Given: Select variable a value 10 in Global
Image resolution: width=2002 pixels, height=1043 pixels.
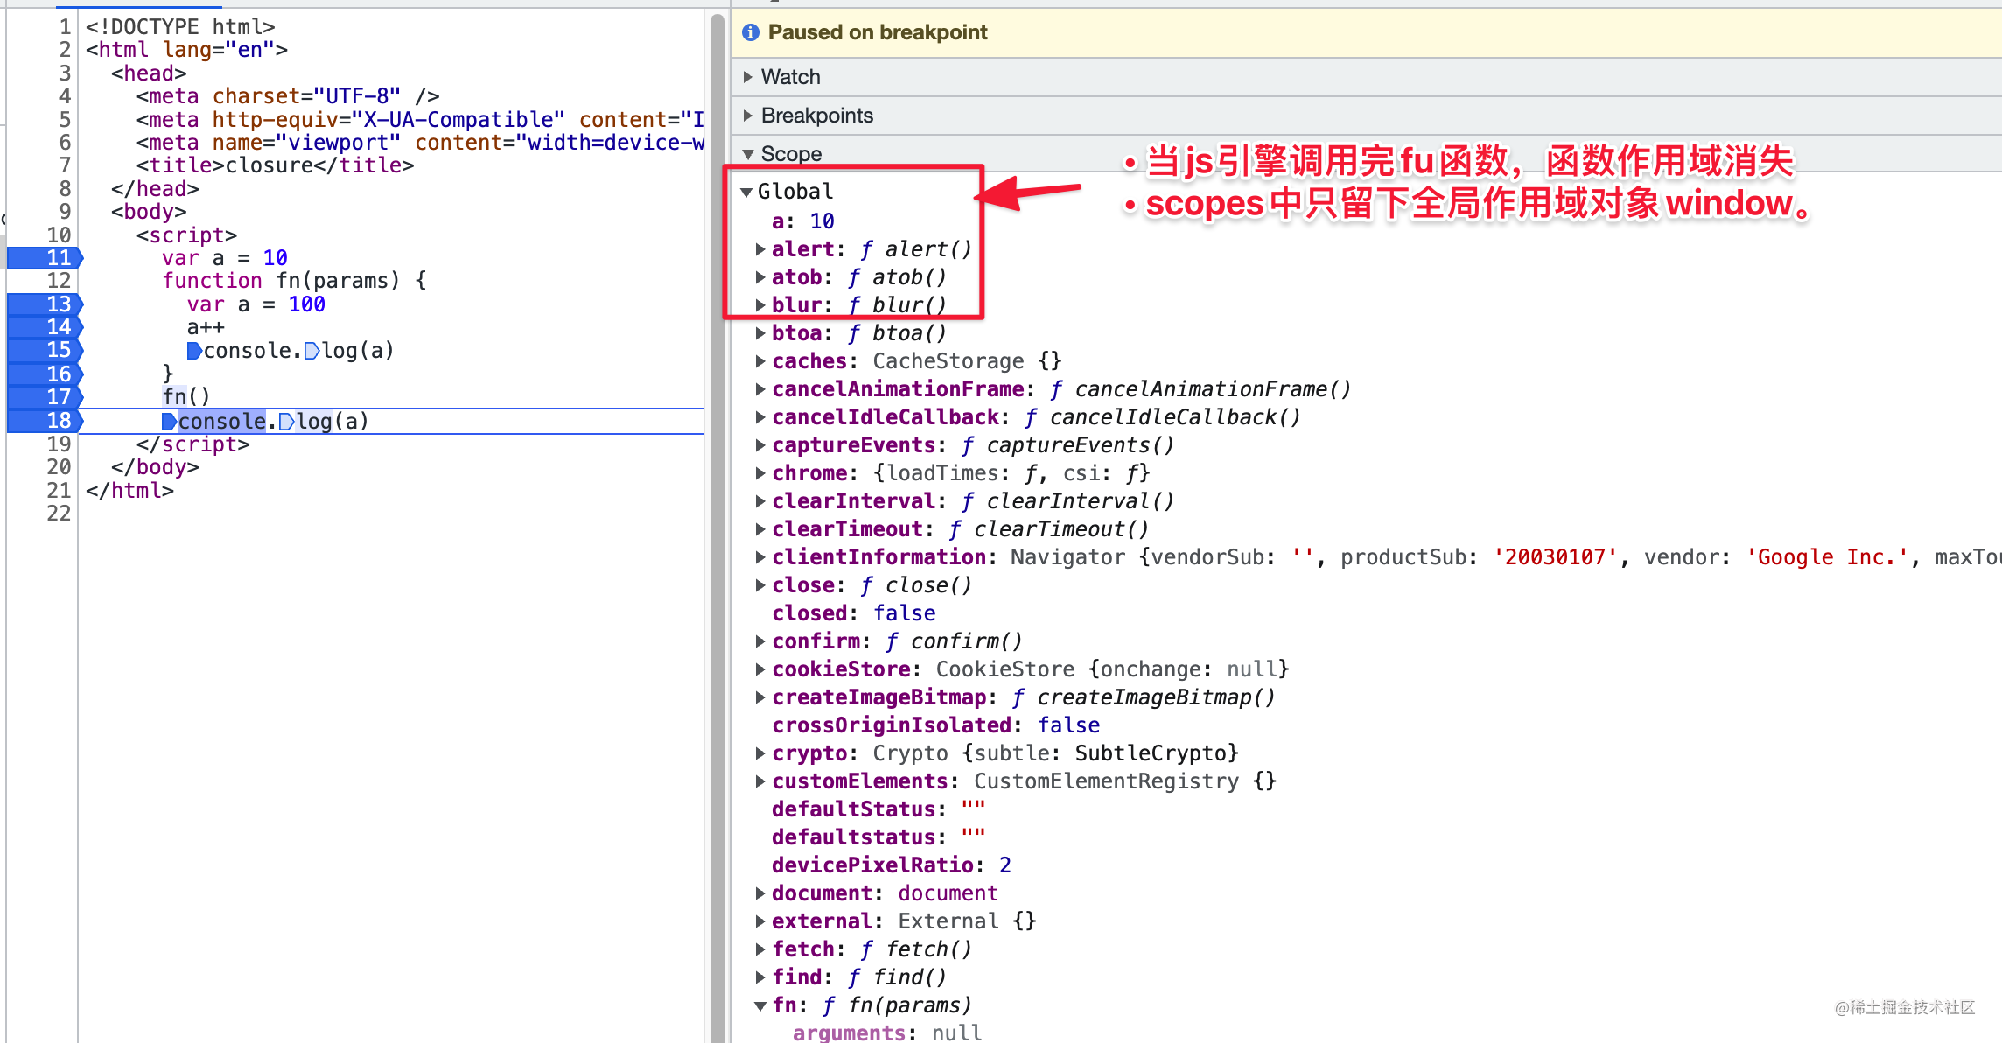Looking at the screenshot, I should pyautogui.click(x=821, y=220).
